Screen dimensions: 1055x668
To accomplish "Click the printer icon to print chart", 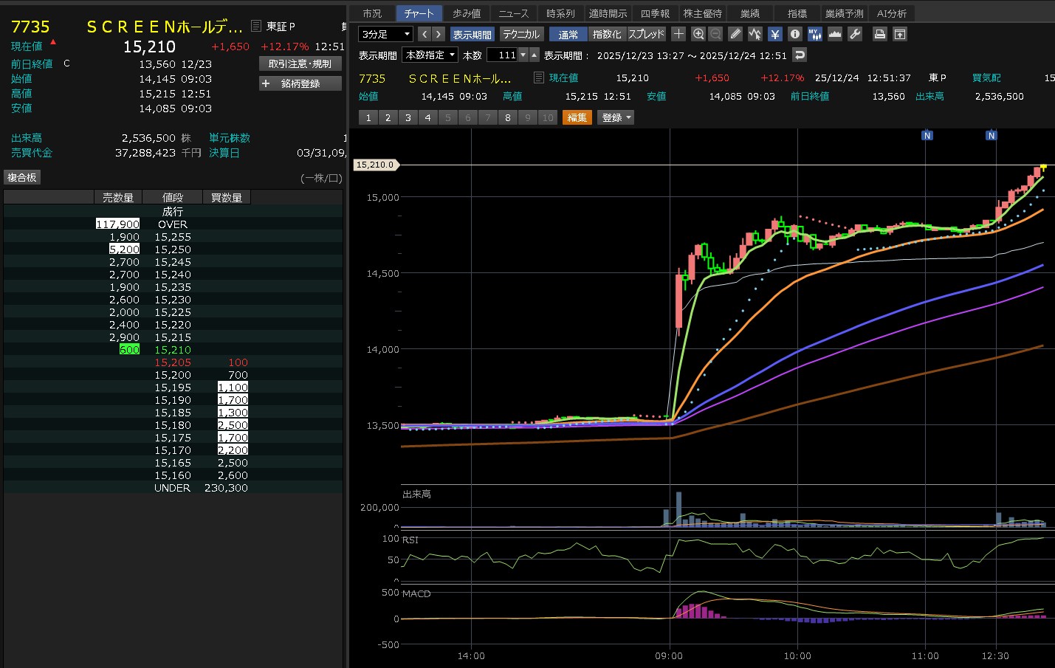I will [x=879, y=34].
